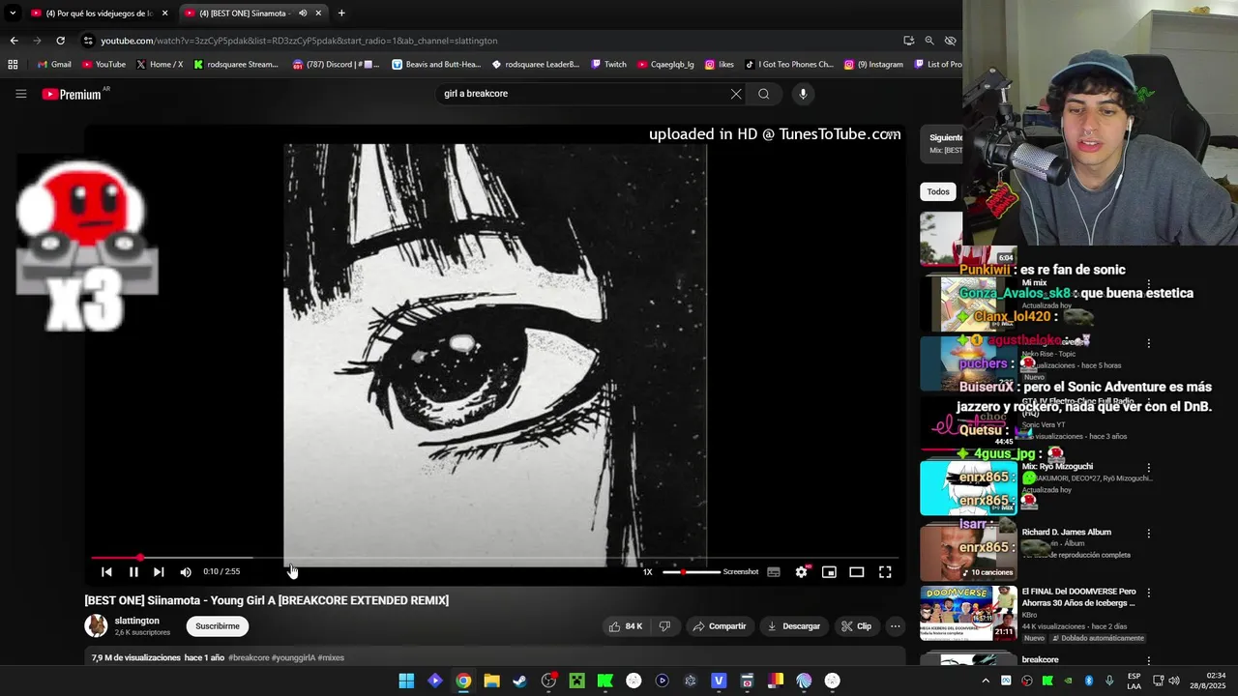This screenshot has width=1238, height=696.
Task: Switch to theater mode view
Action: (x=856, y=571)
